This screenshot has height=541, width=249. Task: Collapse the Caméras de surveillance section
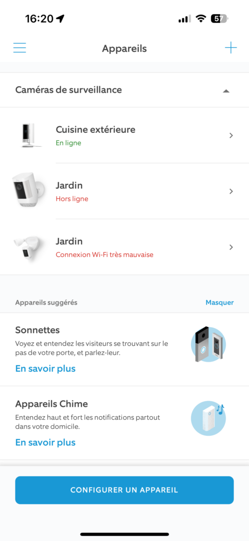coord(226,91)
